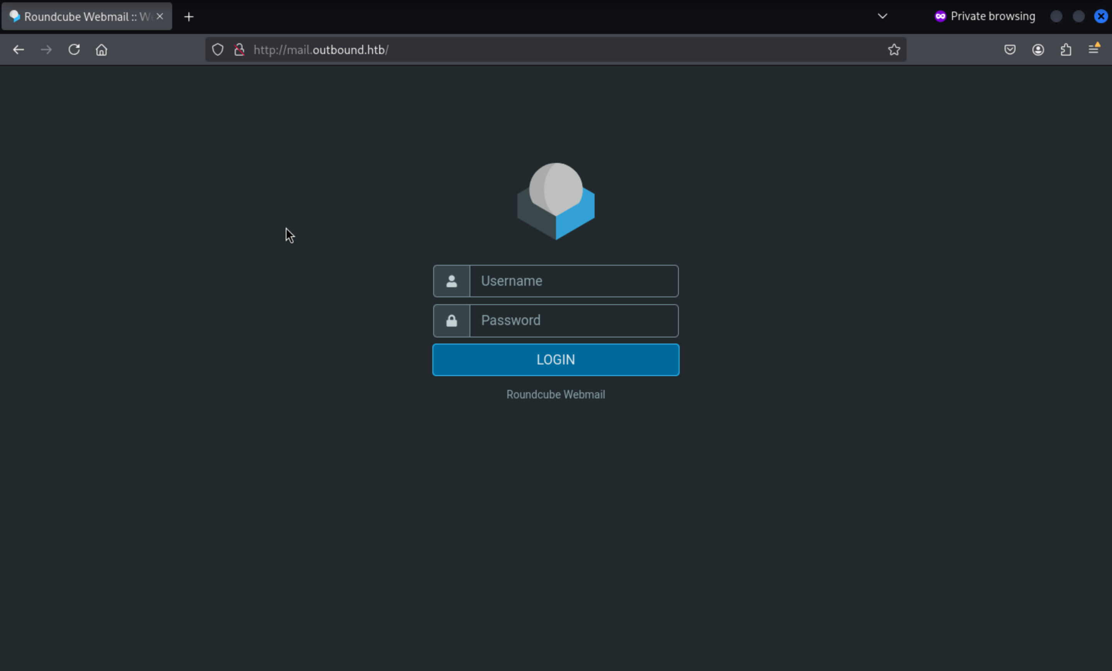The image size is (1112, 671).
Task: Bookmark this page with the star
Action: coord(894,50)
